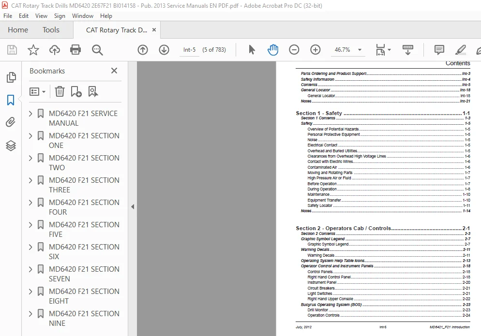Open the Help menu
Screen dimensions: 481x336
(106, 16)
